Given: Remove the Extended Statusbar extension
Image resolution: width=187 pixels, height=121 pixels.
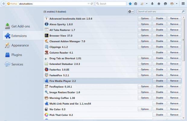Looking at the screenshot, I should (174, 64).
